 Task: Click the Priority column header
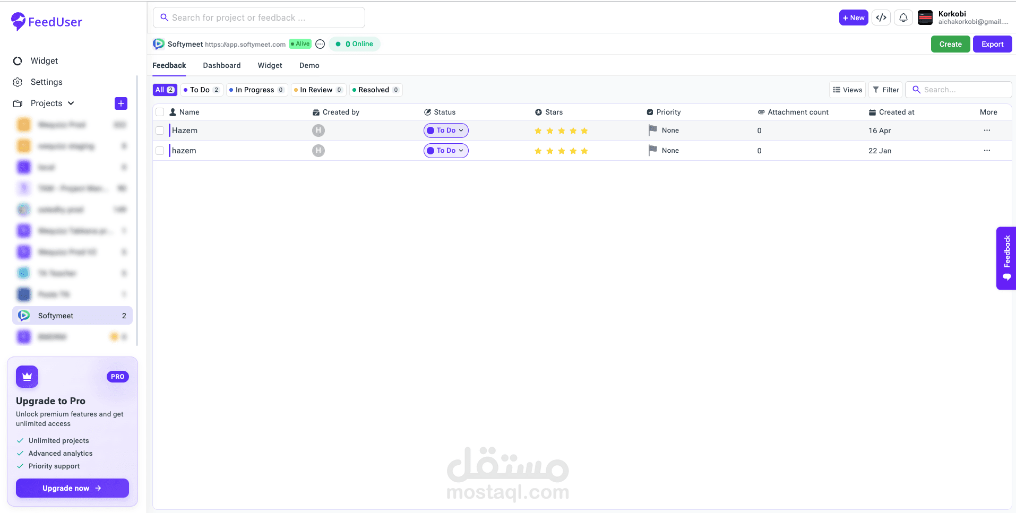pyautogui.click(x=664, y=112)
